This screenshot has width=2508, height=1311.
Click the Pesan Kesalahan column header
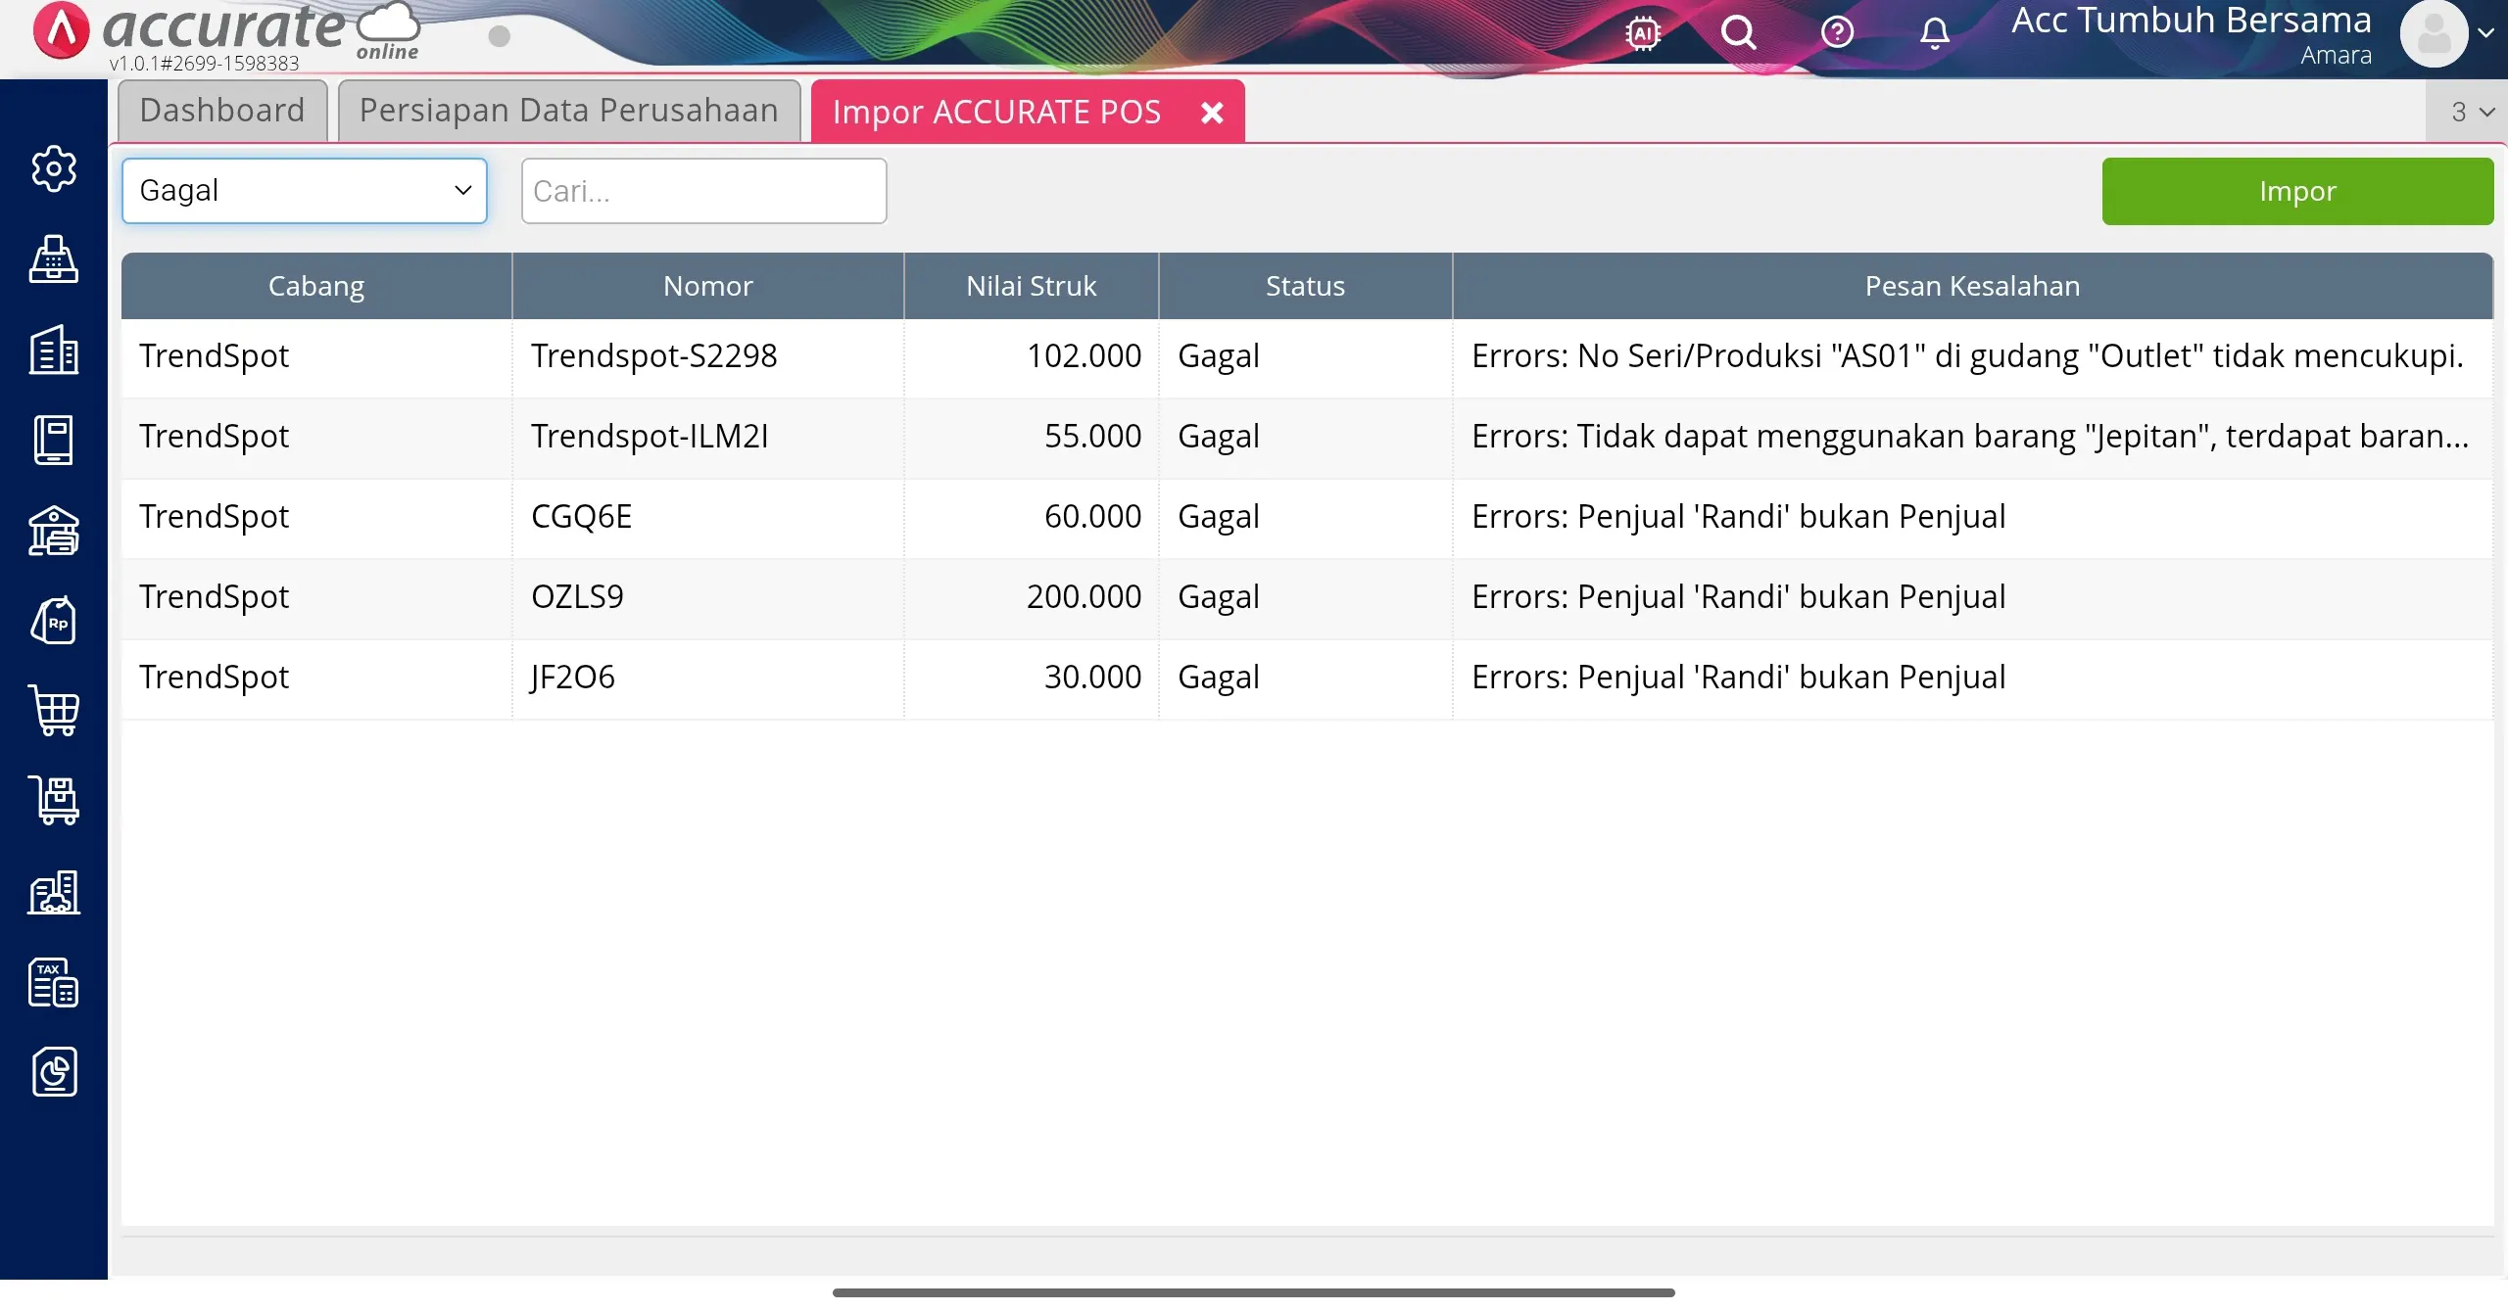(1972, 286)
